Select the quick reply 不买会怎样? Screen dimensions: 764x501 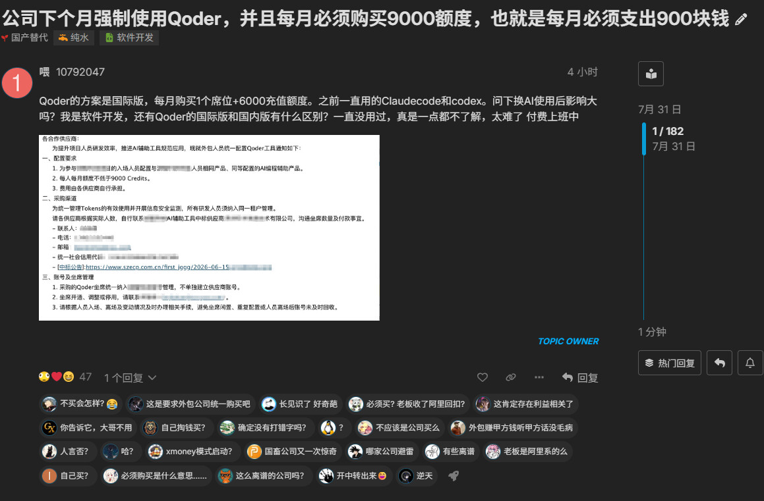point(80,404)
